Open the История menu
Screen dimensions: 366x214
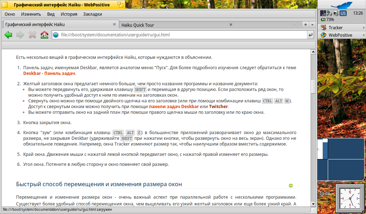(x=69, y=14)
